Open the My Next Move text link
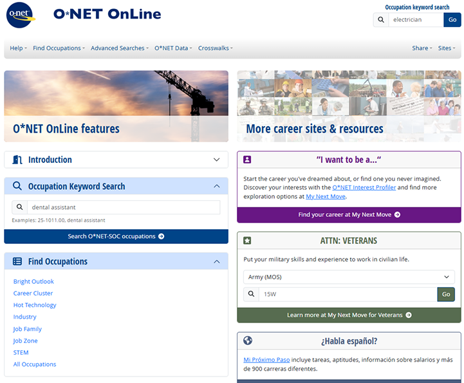Image resolution: width=464 pixels, height=383 pixels. pos(326,196)
